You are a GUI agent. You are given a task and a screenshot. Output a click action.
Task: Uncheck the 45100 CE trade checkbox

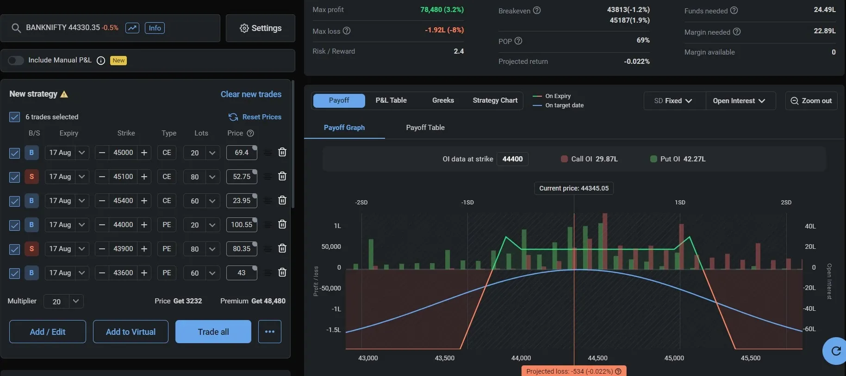click(x=15, y=177)
